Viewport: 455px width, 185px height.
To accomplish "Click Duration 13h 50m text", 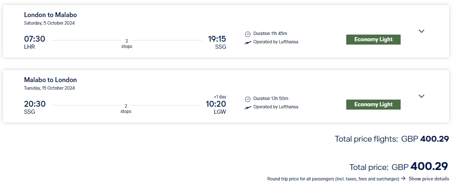I will click(271, 99).
